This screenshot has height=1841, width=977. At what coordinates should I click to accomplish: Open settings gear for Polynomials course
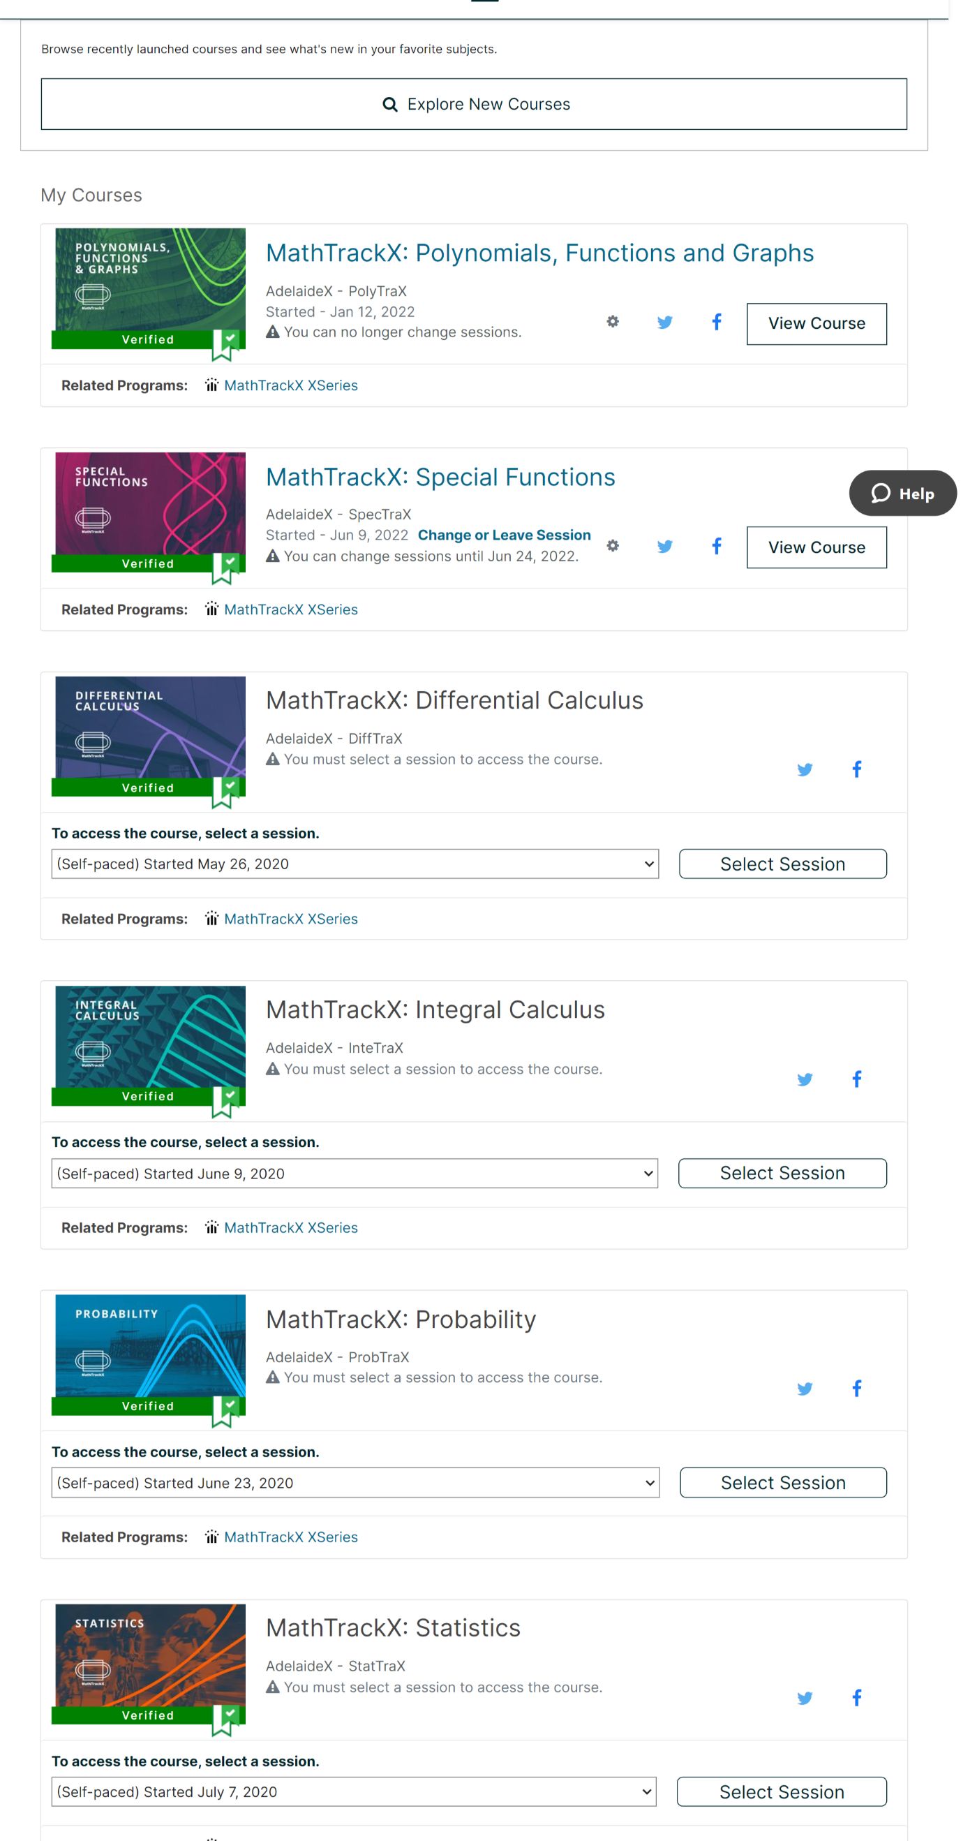pos(612,322)
